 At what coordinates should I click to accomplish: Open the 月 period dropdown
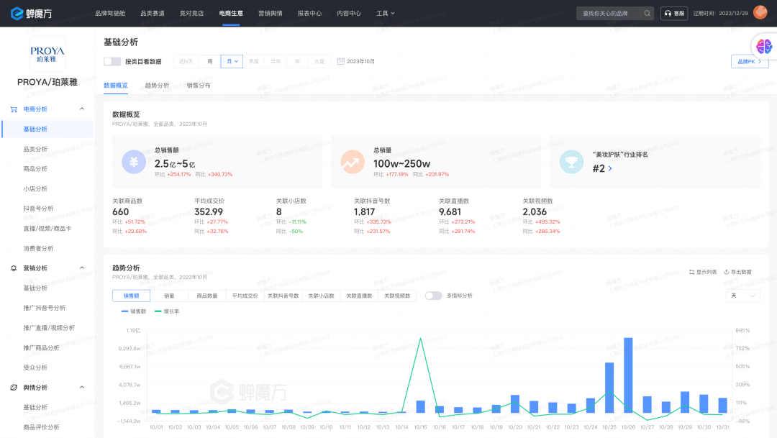coord(232,61)
